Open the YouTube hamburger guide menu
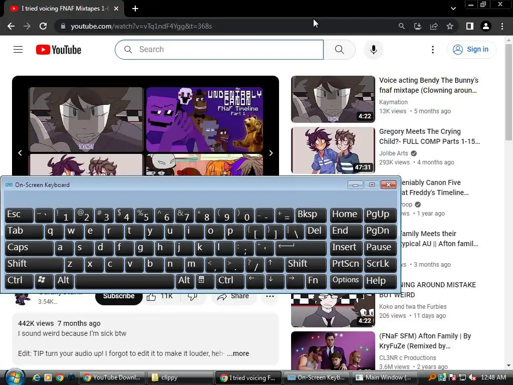This screenshot has height=385, width=513. [18, 50]
